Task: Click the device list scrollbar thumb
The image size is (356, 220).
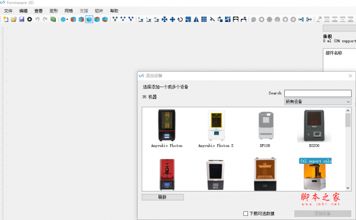Action: [348, 120]
